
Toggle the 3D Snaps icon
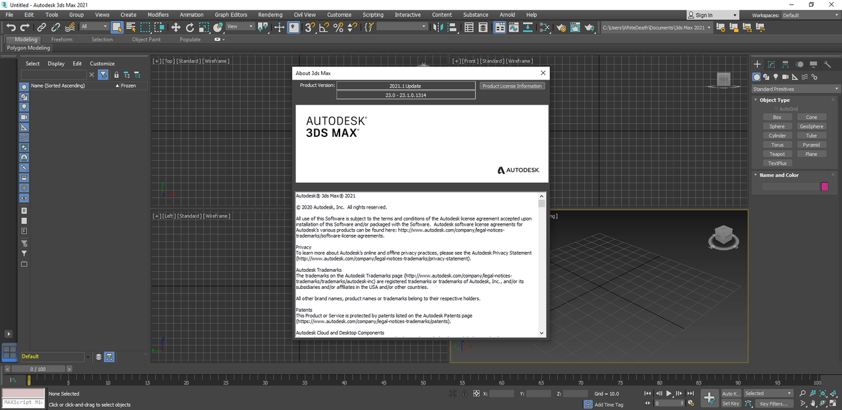pos(309,27)
